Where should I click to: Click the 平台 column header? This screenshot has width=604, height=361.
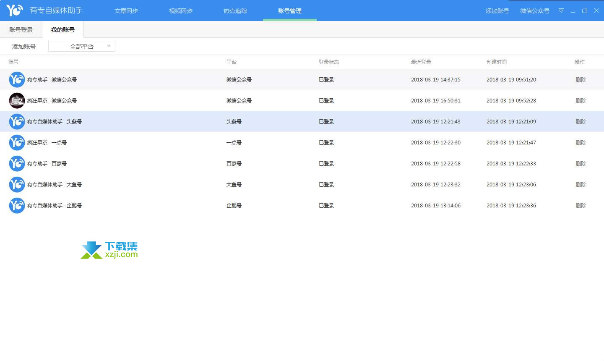pos(232,62)
